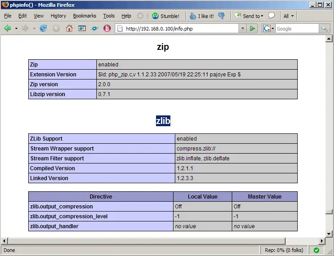Open the 'Send to' dropdown
This screenshot has height=256, width=334.
(x=249, y=16)
